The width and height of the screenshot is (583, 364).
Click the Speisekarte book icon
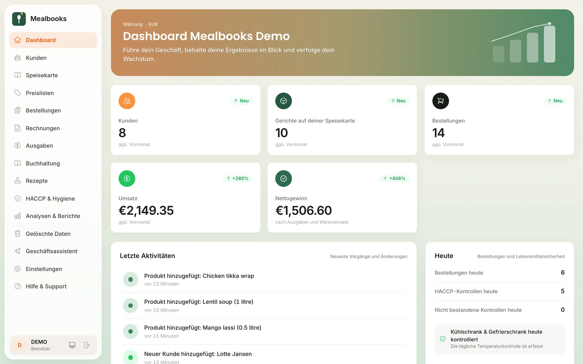point(17,75)
